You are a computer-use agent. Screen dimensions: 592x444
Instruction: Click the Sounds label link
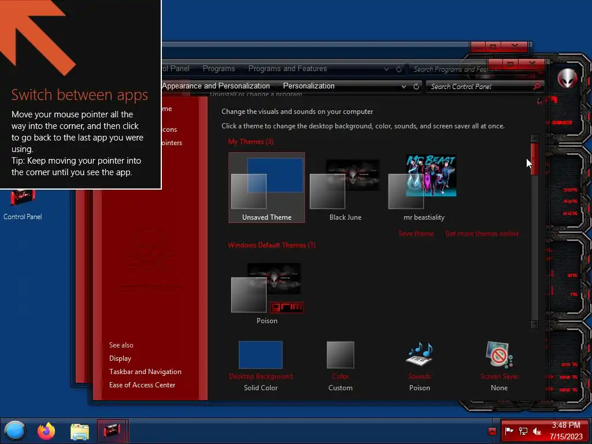point(420,376)
